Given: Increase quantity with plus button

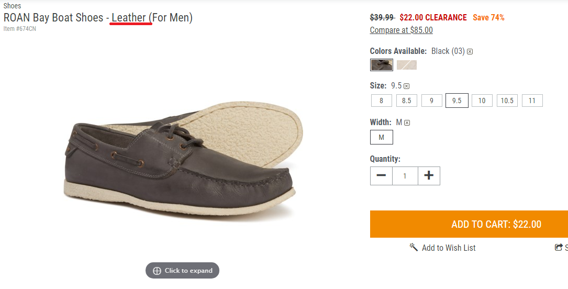Looking at the screenshot, I should pos(429,175).
